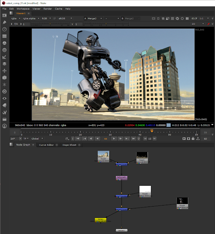Open the Render menu

(48, 9)
